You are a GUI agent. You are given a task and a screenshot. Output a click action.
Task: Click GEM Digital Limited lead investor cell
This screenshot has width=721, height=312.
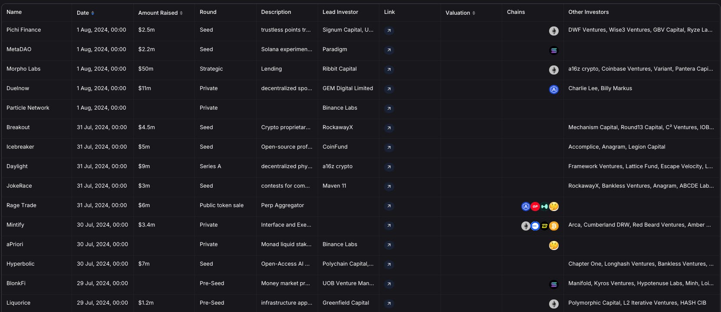point(348,88)
